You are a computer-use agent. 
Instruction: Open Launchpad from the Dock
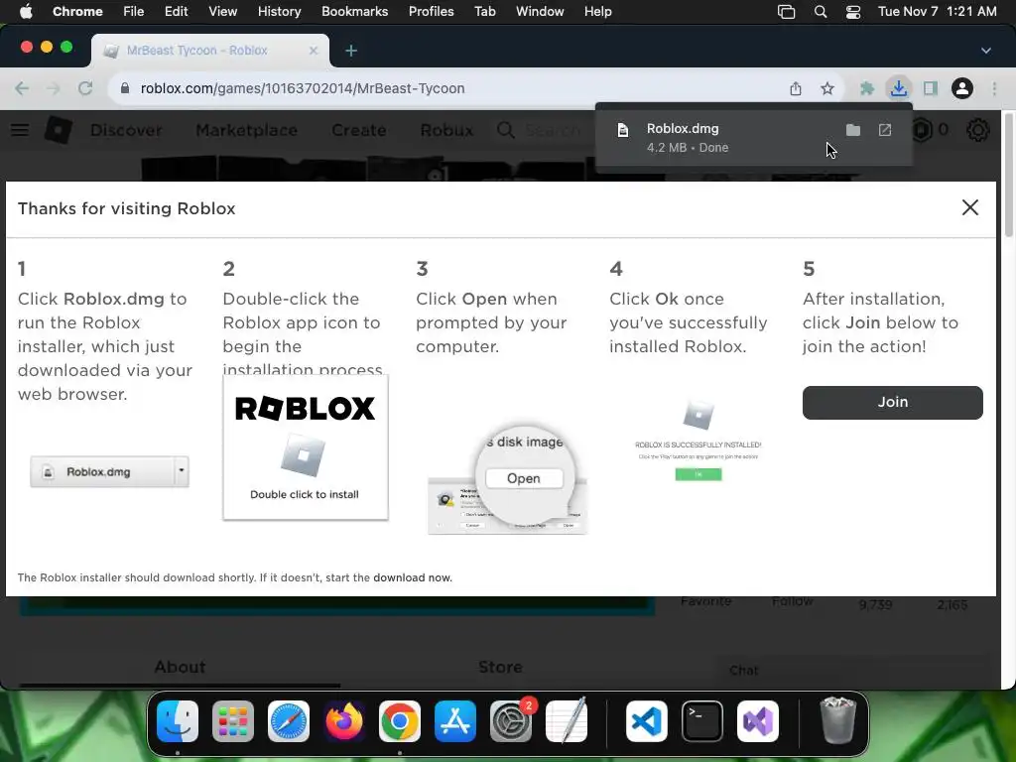click(x=232, y=720)
